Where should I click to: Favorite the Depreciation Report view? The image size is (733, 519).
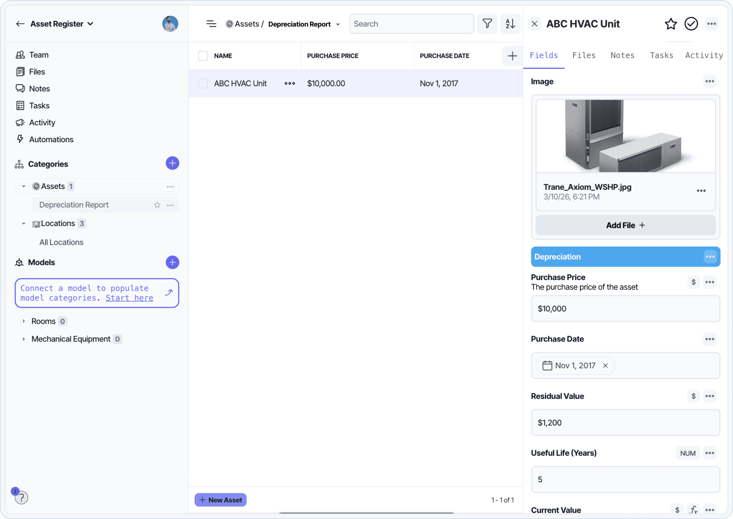[157, 205]
